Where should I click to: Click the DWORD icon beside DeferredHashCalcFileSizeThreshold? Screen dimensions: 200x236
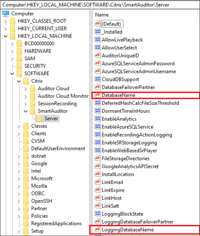97,103
